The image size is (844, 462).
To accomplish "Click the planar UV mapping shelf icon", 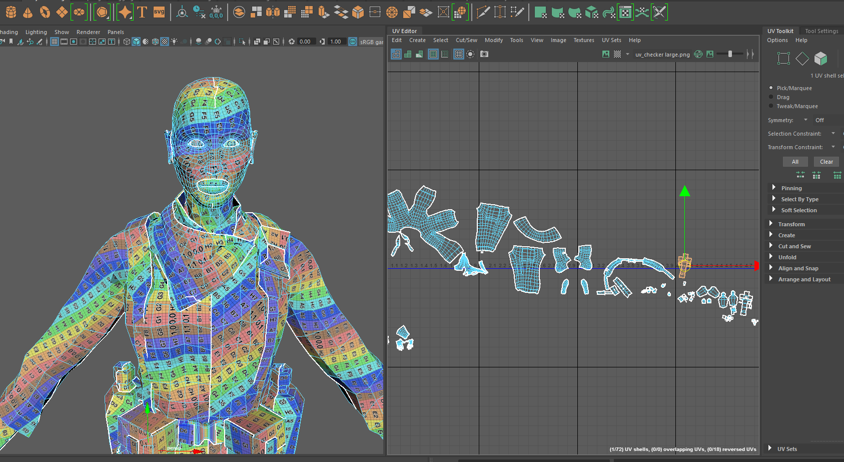I will [540, 12].
